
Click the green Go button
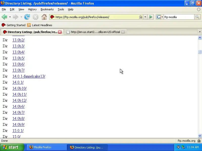[151, 17]
